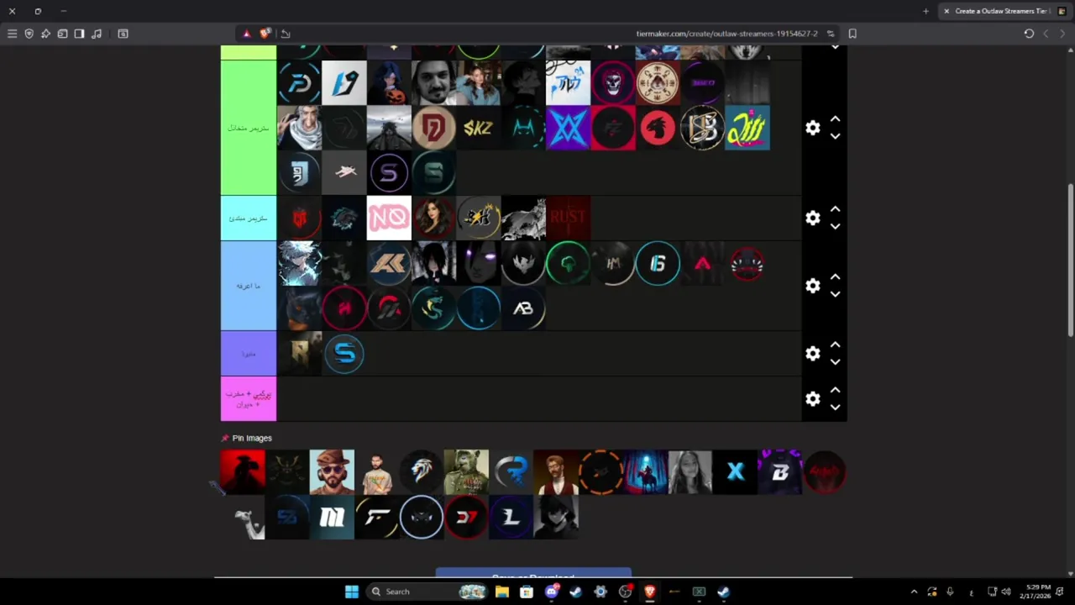Screen dimensions: 1075x605
Task: Open the browser hamburger menu
Action: 12,34
